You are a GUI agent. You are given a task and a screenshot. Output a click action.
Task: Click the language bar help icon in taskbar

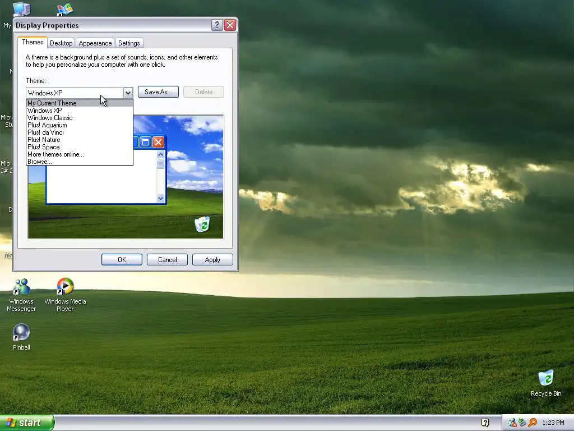pyautogui.click(x=485, y=423)
